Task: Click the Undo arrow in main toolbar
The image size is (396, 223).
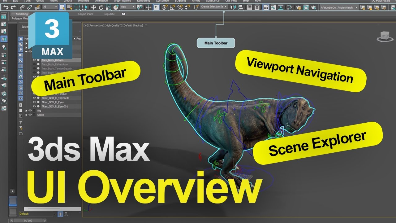Action: coord(6,7)
